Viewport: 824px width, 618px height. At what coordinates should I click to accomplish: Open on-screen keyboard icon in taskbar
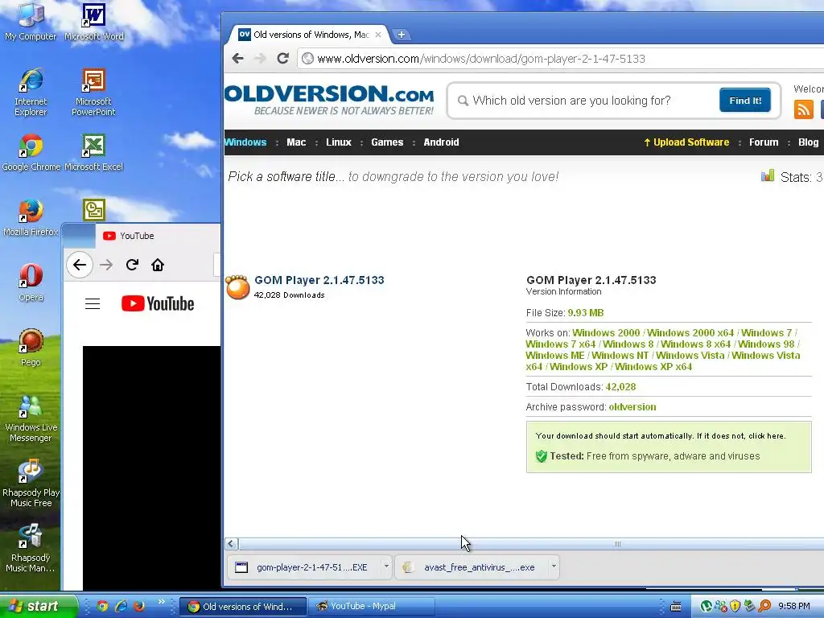tap(676, 607)
